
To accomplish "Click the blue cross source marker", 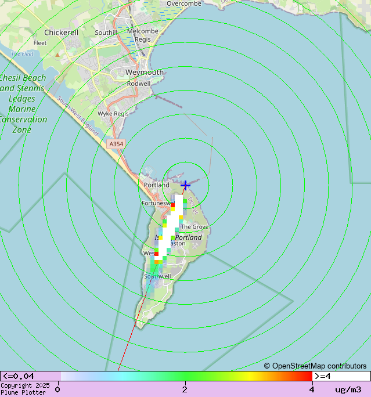I will click(x=186, y=185).
